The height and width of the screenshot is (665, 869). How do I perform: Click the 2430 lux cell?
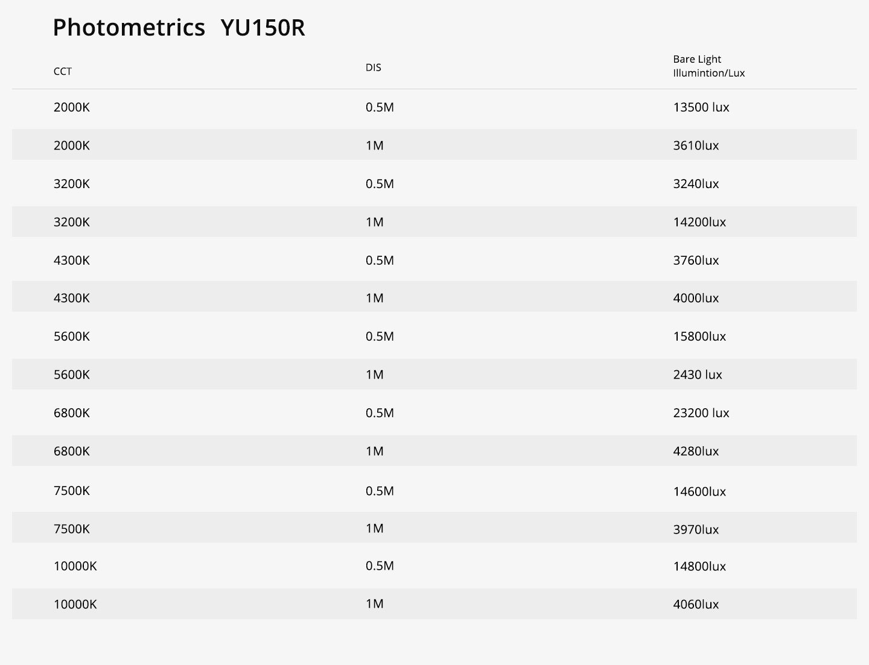tap(697, 374)
